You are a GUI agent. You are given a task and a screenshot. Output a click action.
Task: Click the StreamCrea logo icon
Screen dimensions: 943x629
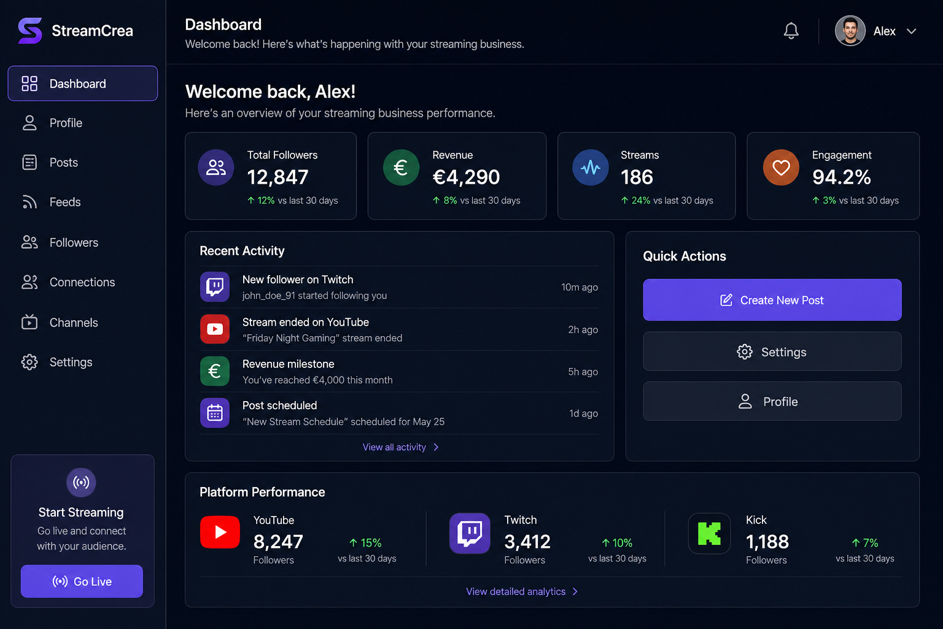click(30, 31)
